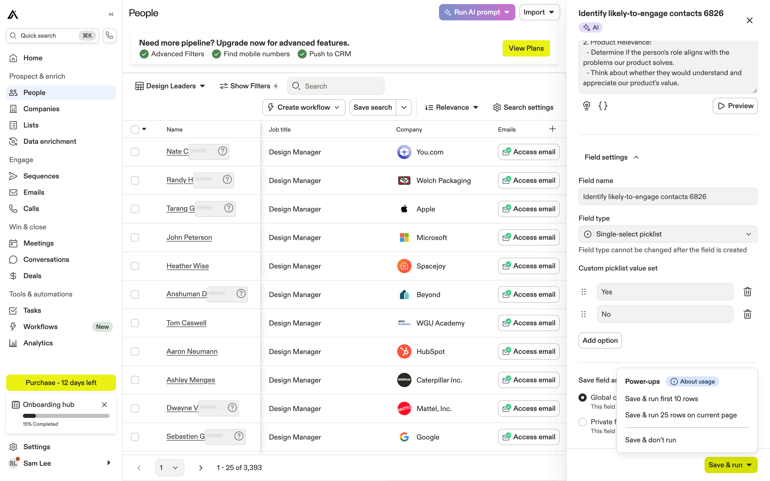Click the View Plans button

526,48
